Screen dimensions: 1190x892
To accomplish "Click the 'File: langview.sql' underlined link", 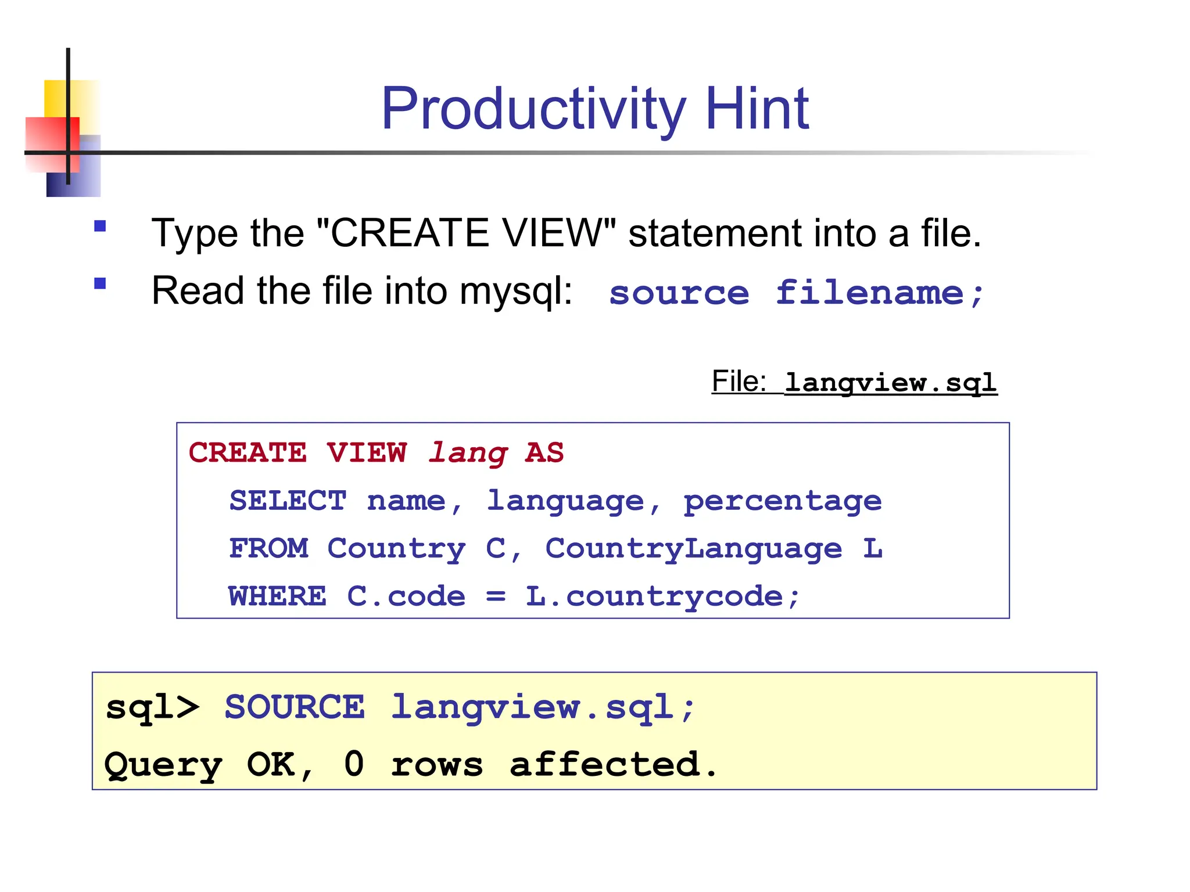I will (x=854, y=382).
